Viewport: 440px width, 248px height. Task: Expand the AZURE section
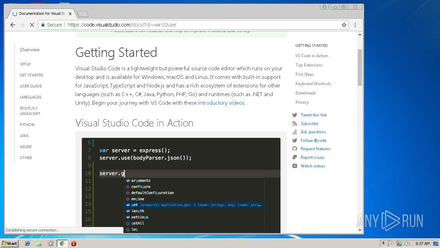26,147
